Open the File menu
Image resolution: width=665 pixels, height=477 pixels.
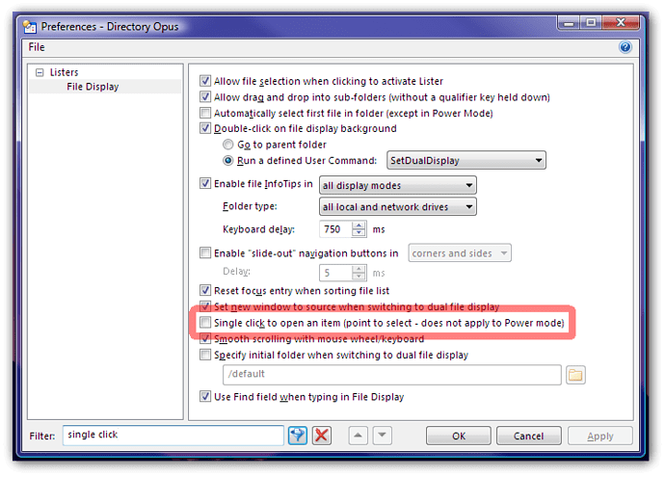(36, 46)
